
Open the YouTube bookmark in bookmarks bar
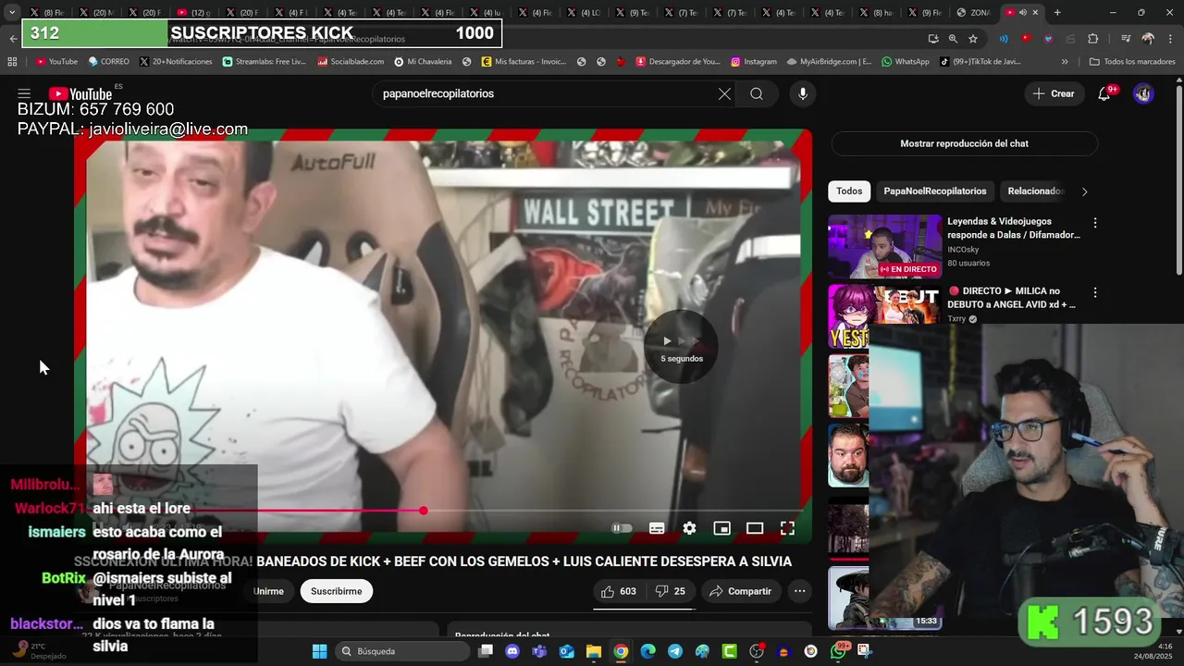point(56,62)
